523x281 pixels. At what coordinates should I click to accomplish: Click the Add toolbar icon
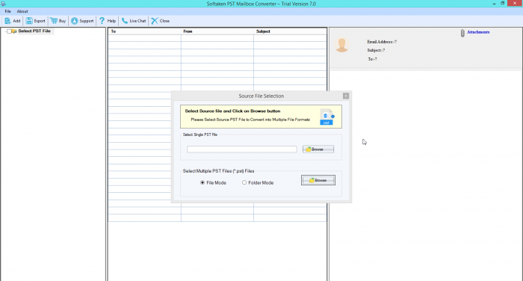click(x=7, y=21)
